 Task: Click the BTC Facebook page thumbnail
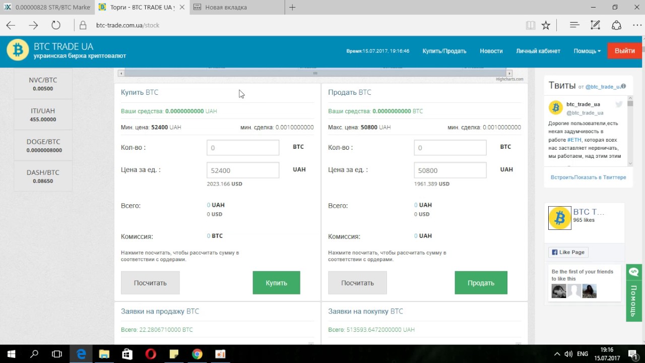pos(560,218)
